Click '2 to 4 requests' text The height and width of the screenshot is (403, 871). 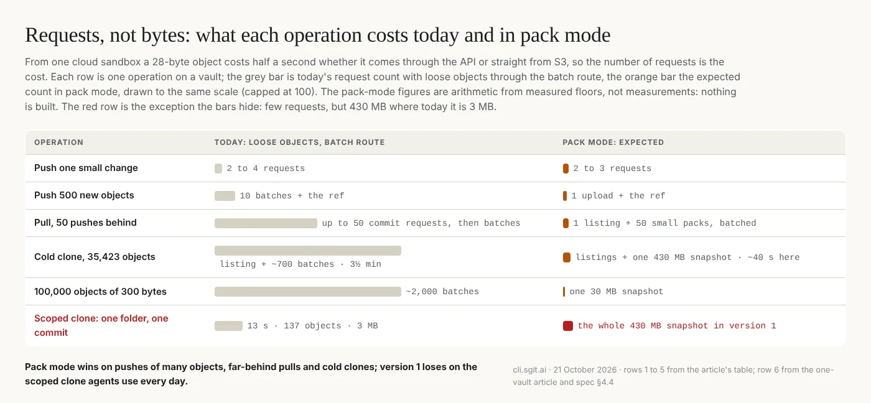click(266, 169)
